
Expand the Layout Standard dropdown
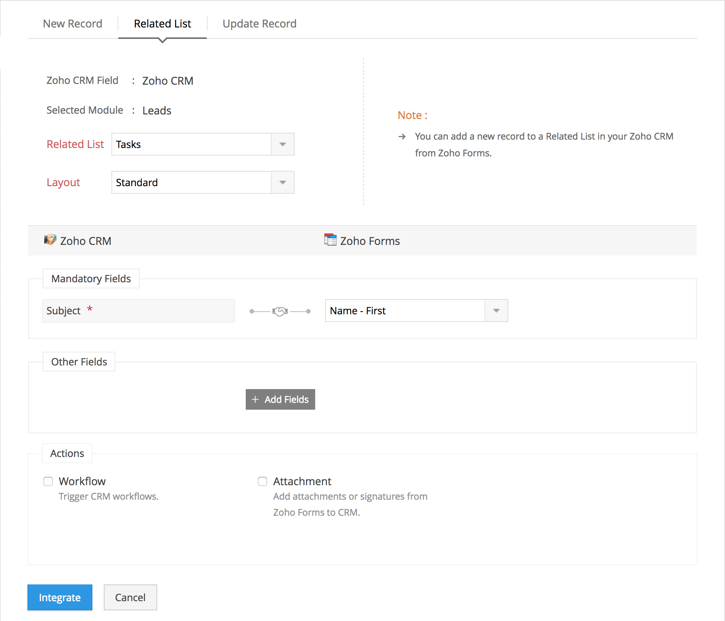click(203, 182)
